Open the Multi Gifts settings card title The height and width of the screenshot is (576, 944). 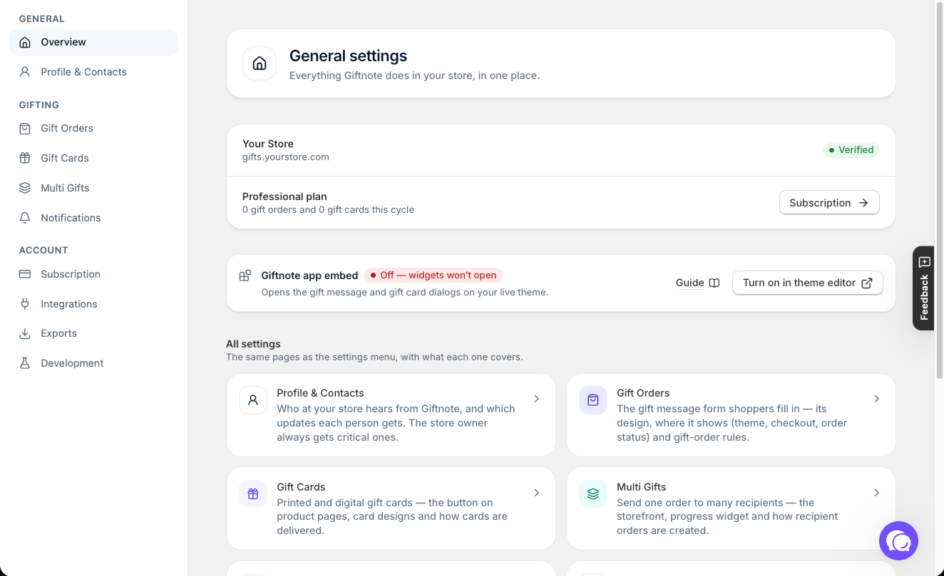click(641, 487)
